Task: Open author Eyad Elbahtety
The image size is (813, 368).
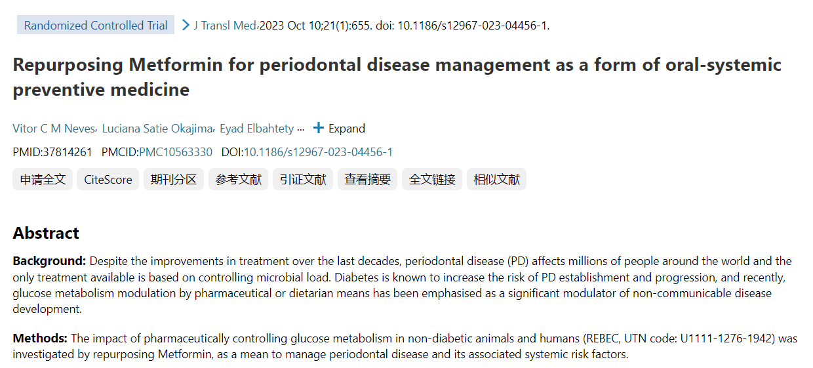Action: (x=256, y=129)
